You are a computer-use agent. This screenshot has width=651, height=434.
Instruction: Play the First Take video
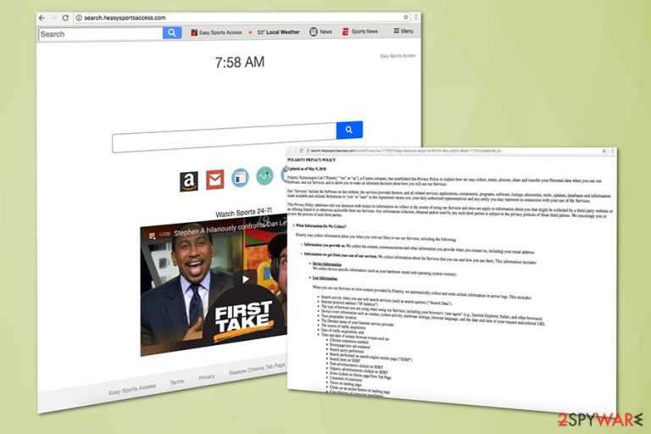[x=245, y=279]
